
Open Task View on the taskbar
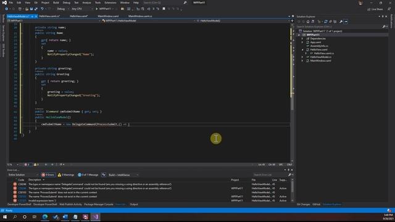[35, 216]
